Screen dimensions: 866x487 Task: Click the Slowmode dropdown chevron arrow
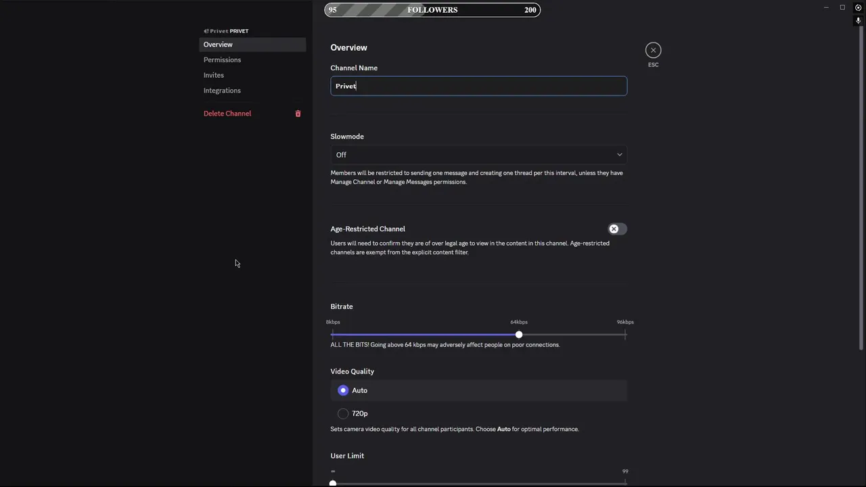tap(619, 155)
